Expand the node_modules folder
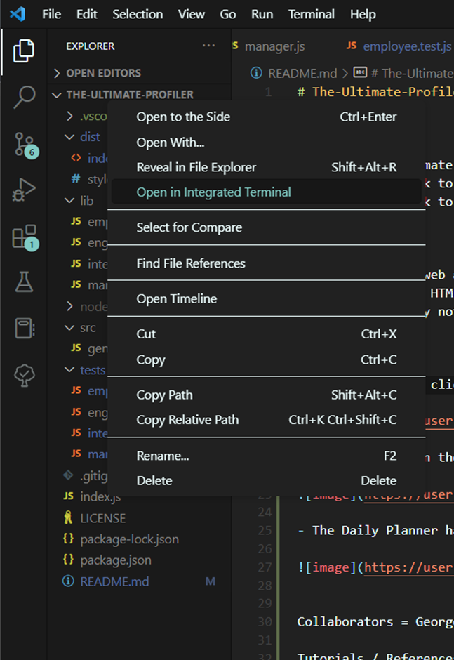This screenshot has height=660, width=454. pyautogui.click(x=69, y=306)
